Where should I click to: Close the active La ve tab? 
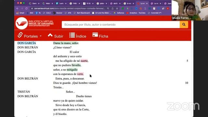pyautogui.click(x=147, y=4)
